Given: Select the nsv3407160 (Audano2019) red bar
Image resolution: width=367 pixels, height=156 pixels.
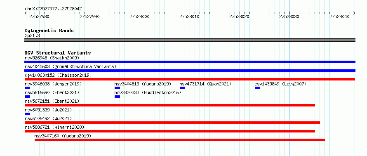Looking at the screenshot, I should pos(180,140).
